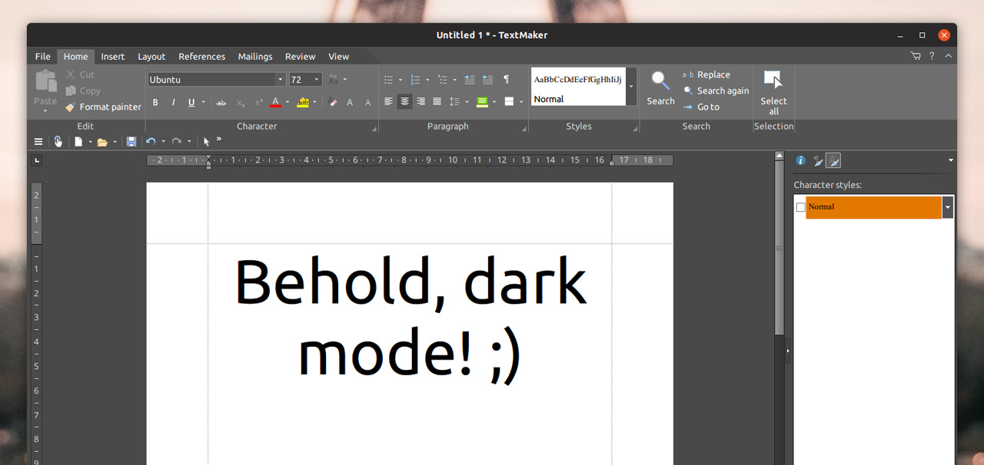Reset character formatting with eraser icon

tap(332, 102)
